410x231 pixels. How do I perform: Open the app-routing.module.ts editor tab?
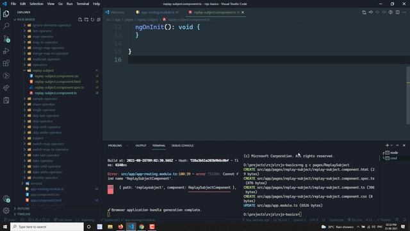coord(158,12)
